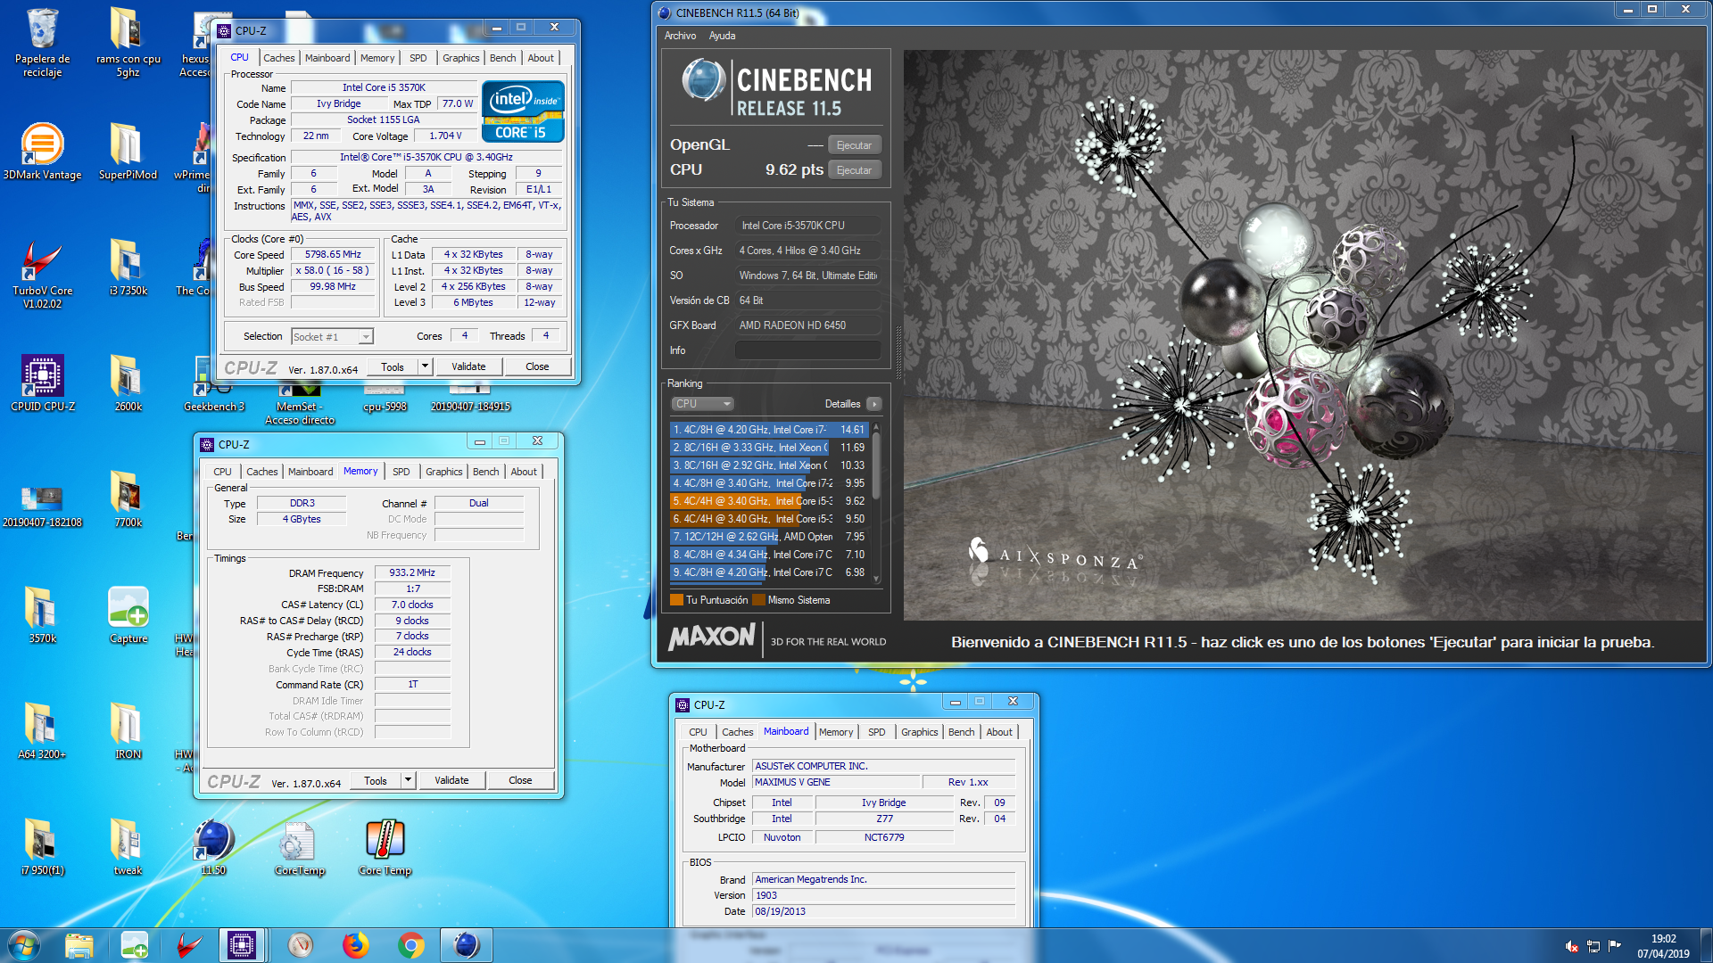Click the Mismo Sistema legend swatch
The width and height of the screenshot is (1713, 963).
tap(759, 600)
